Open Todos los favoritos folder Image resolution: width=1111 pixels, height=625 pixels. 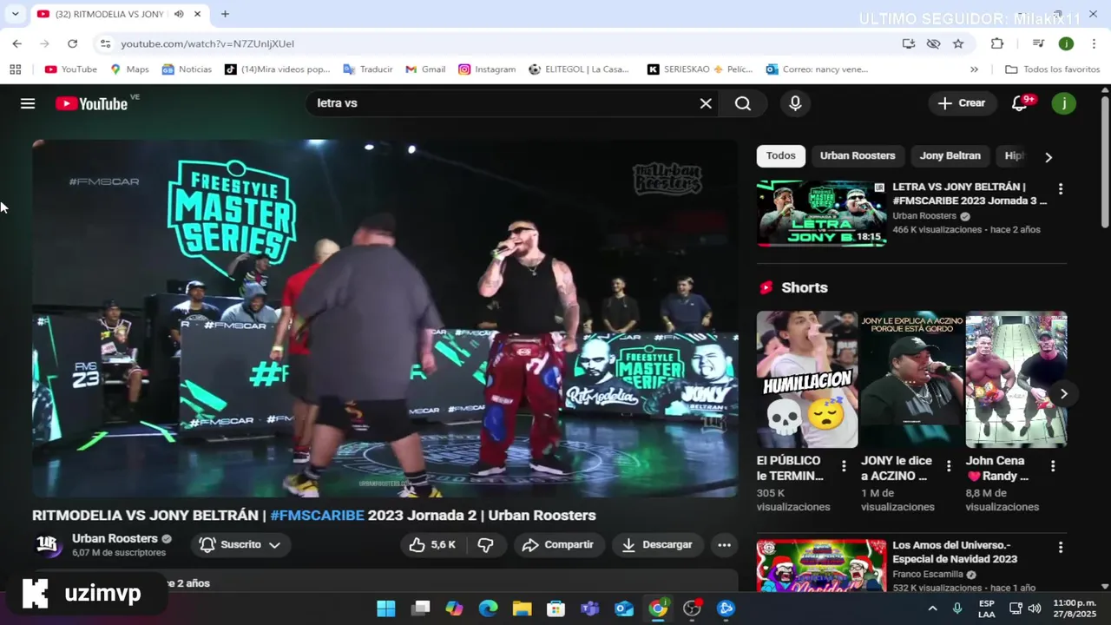click(x=1052, y=69)
